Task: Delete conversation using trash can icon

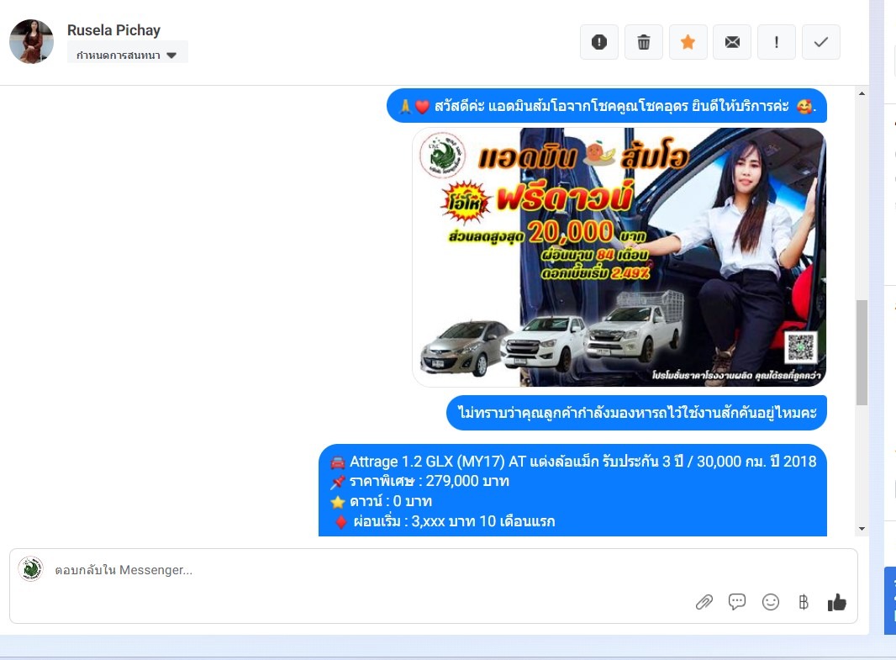Action: click(x=644, y=42)
